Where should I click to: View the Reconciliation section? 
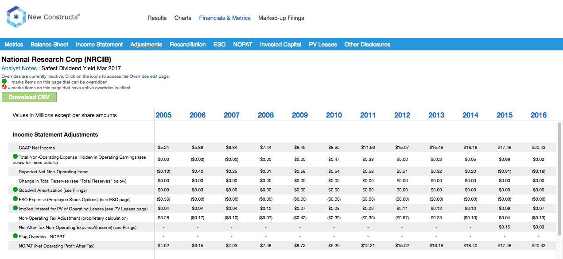click(x=188, y=45)
